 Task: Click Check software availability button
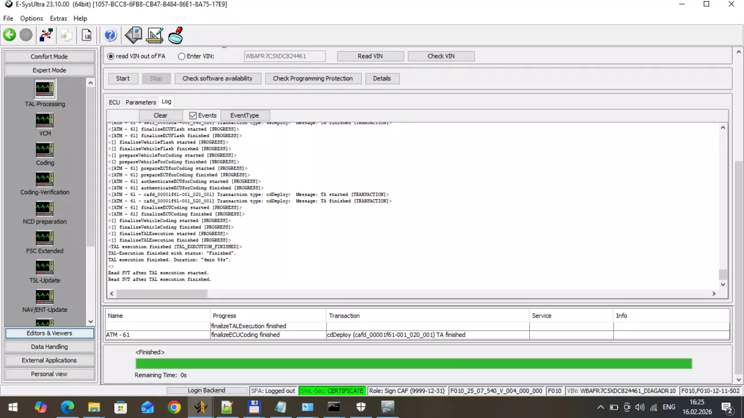[x=217, y=79]
